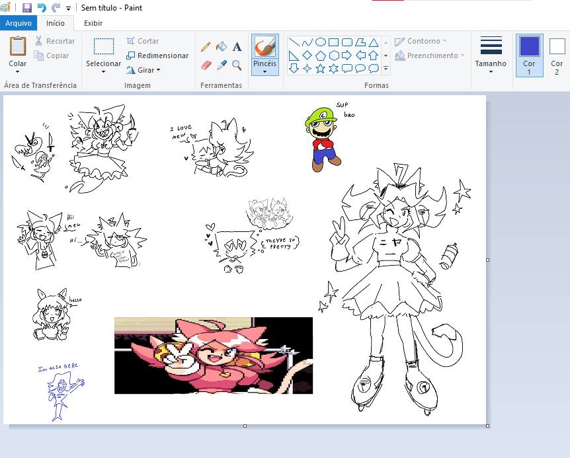Image resolution: width=570 pixels, height=458 pixels.
Task: Choose the Hexagon shape
Action: click(334, 56)
